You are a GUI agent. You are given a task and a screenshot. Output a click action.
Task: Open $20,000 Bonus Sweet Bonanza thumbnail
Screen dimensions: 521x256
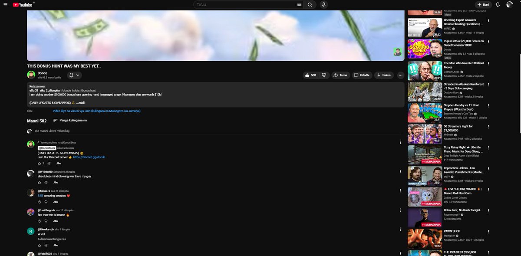click(425, 49)
